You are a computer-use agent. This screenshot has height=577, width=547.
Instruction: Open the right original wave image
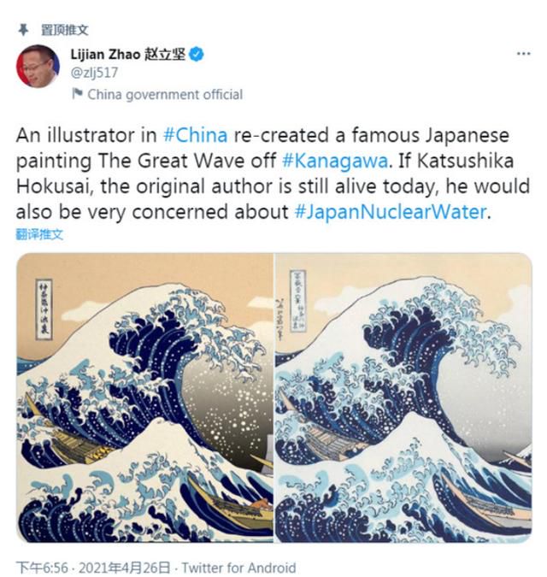pyautogui.click(x=403, y=397)
